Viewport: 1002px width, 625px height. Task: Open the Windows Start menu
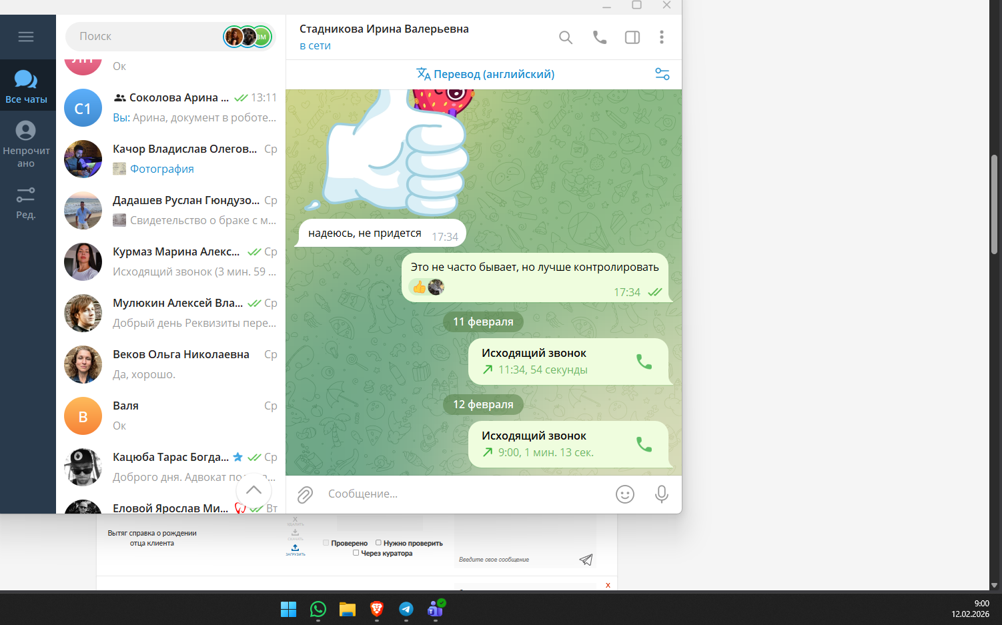[288, 609]
